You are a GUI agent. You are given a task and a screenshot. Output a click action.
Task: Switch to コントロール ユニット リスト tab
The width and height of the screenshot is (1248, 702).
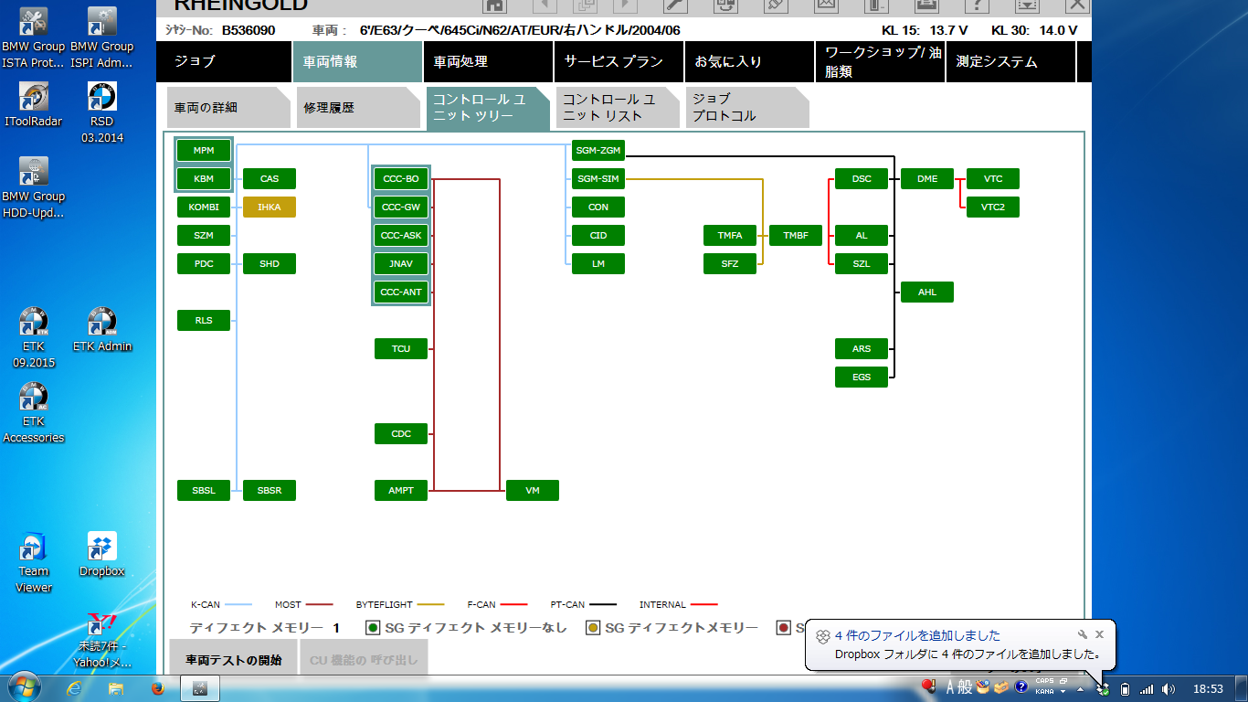pos(618,108)
